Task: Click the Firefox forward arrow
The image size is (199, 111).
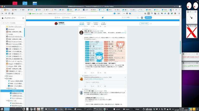Action: pos(6,14)
